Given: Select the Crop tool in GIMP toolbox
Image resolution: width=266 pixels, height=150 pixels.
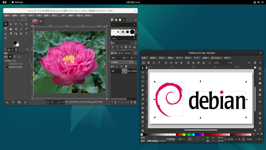Looking at the screenshot, I should (x=26, y=24).
